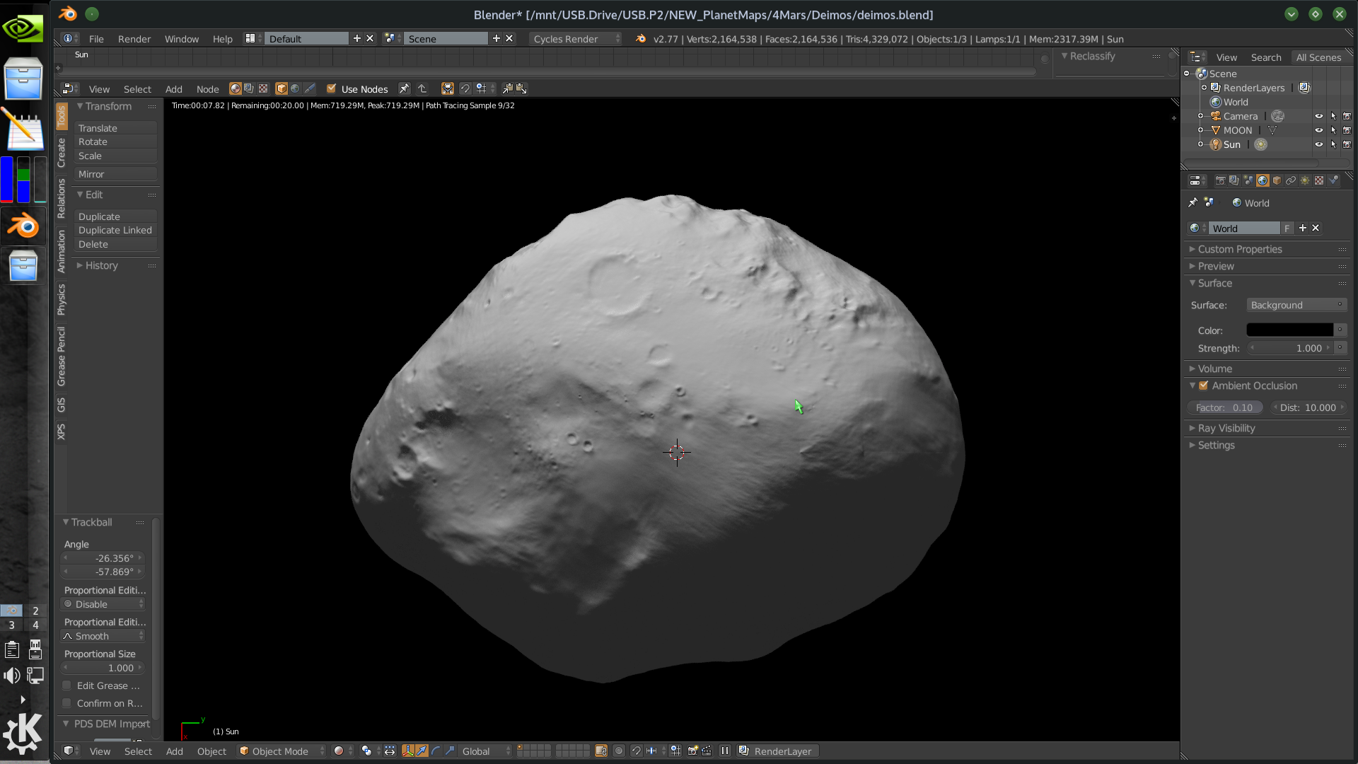Image resolution: width=1358 pixels, height=764 pixels.
Task: Enable the translate manipulator arrow icon in viewport header
Action: point(422,751)
